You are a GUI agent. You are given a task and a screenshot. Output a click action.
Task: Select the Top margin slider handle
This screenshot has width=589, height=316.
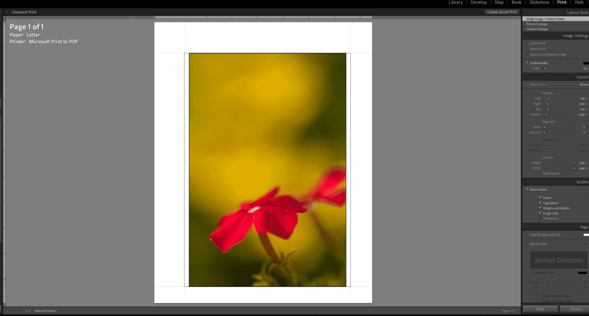[547, 109]
